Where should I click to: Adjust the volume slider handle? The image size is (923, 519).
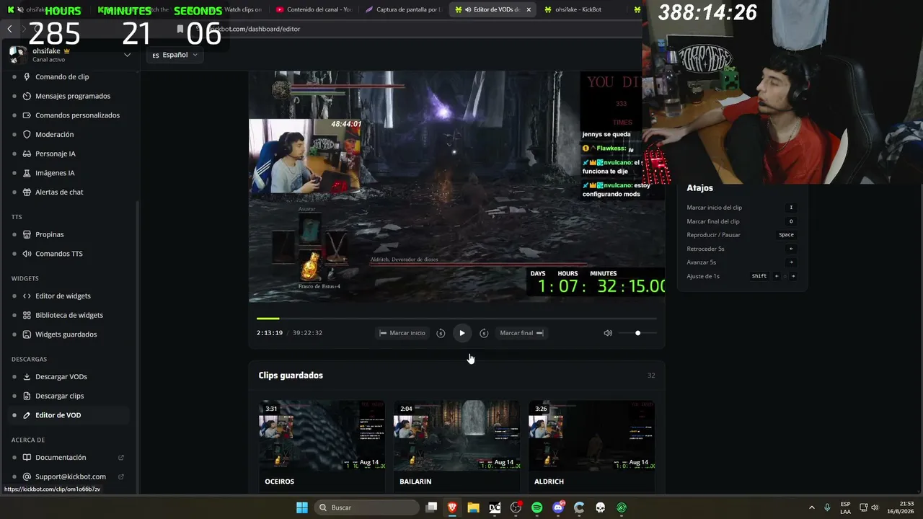(637, 333)
